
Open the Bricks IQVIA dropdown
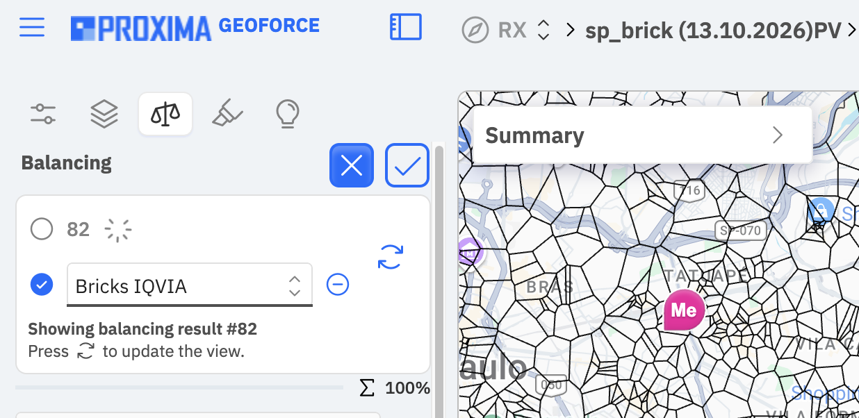pos(190,285)
